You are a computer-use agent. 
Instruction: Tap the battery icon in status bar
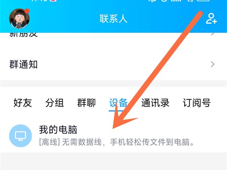point(204,1)
